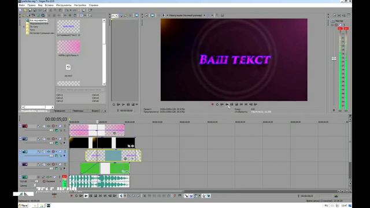Click the timeline cursor marker
The image size is (370, 208).
click(x=97, y=122)
